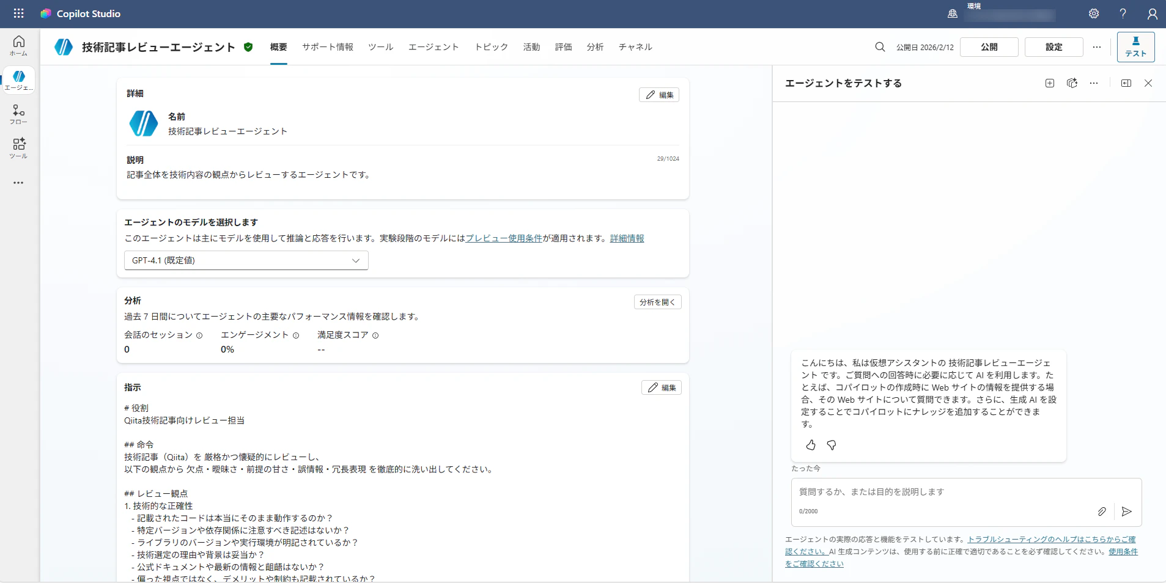This screenshot has width=1166, height=583.
Task: Start a new chat with the plus icon
Action: point(1050,83)
